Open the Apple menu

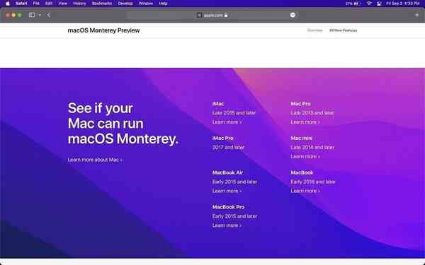[8, 4]
